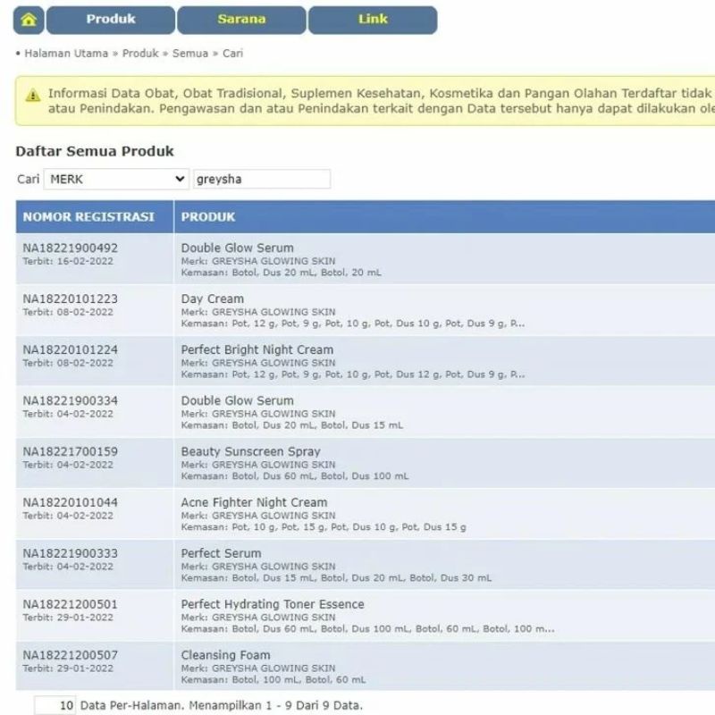Screen dimensions: 715x715
Task: Open the Perfect Hydrating Toner Essence product
Action: [273, 604]
